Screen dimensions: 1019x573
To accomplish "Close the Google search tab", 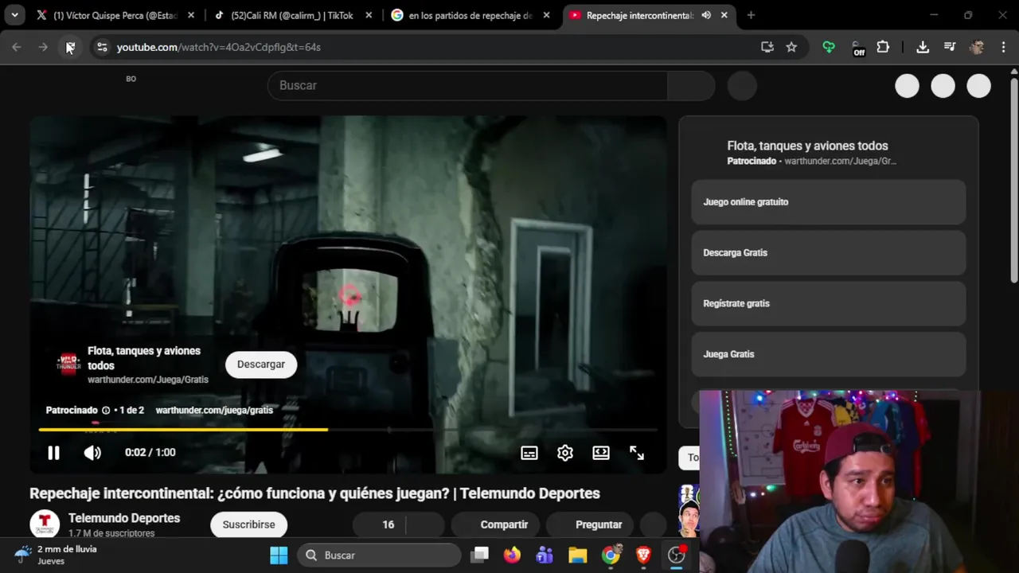I will 547,15.
